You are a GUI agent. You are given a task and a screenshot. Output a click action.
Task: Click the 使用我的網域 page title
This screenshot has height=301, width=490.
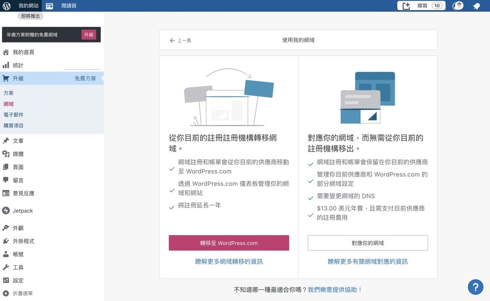[298, 40]
